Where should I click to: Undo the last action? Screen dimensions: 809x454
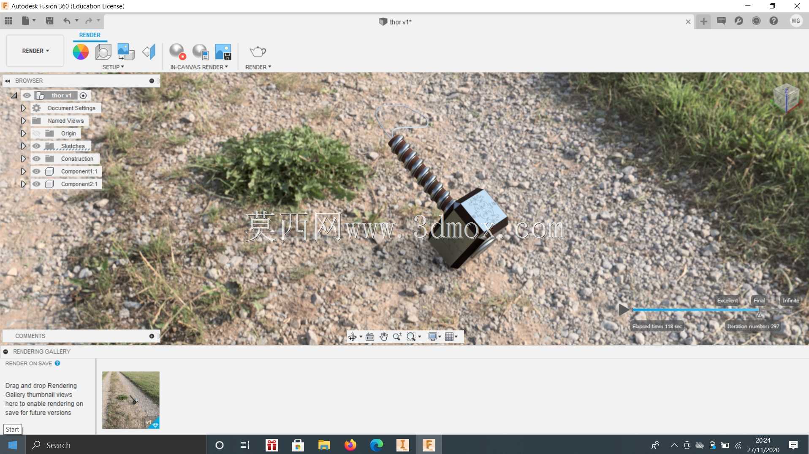pos(67,21)
